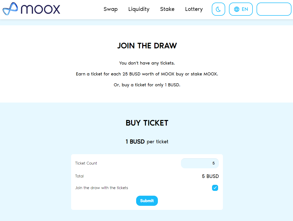Click the MOOX infinity logo icon
The height and width of the screenshot is (221, 293).
[x=10, y=9]
